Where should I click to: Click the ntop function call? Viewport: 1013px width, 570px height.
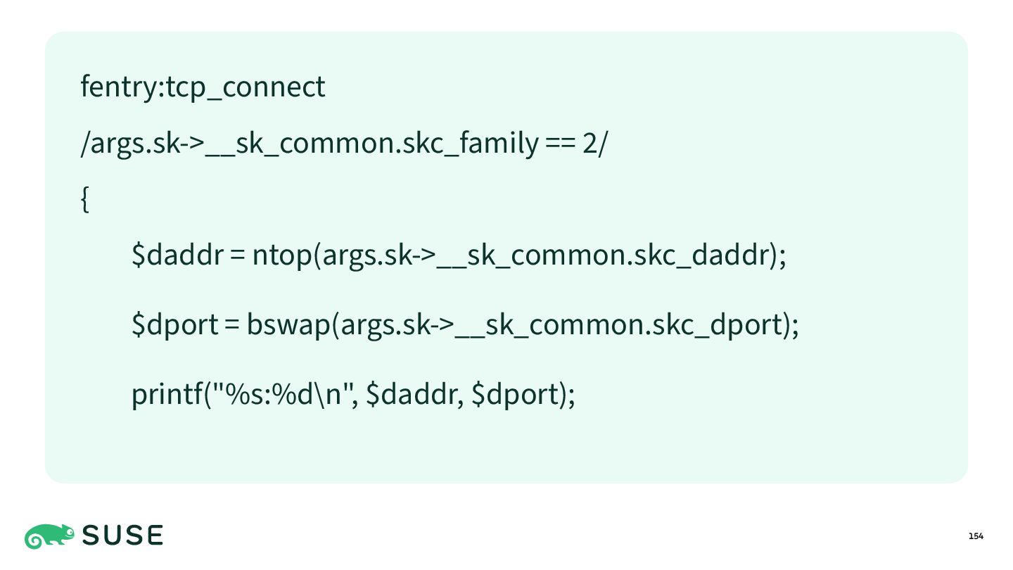pos(519,255)
